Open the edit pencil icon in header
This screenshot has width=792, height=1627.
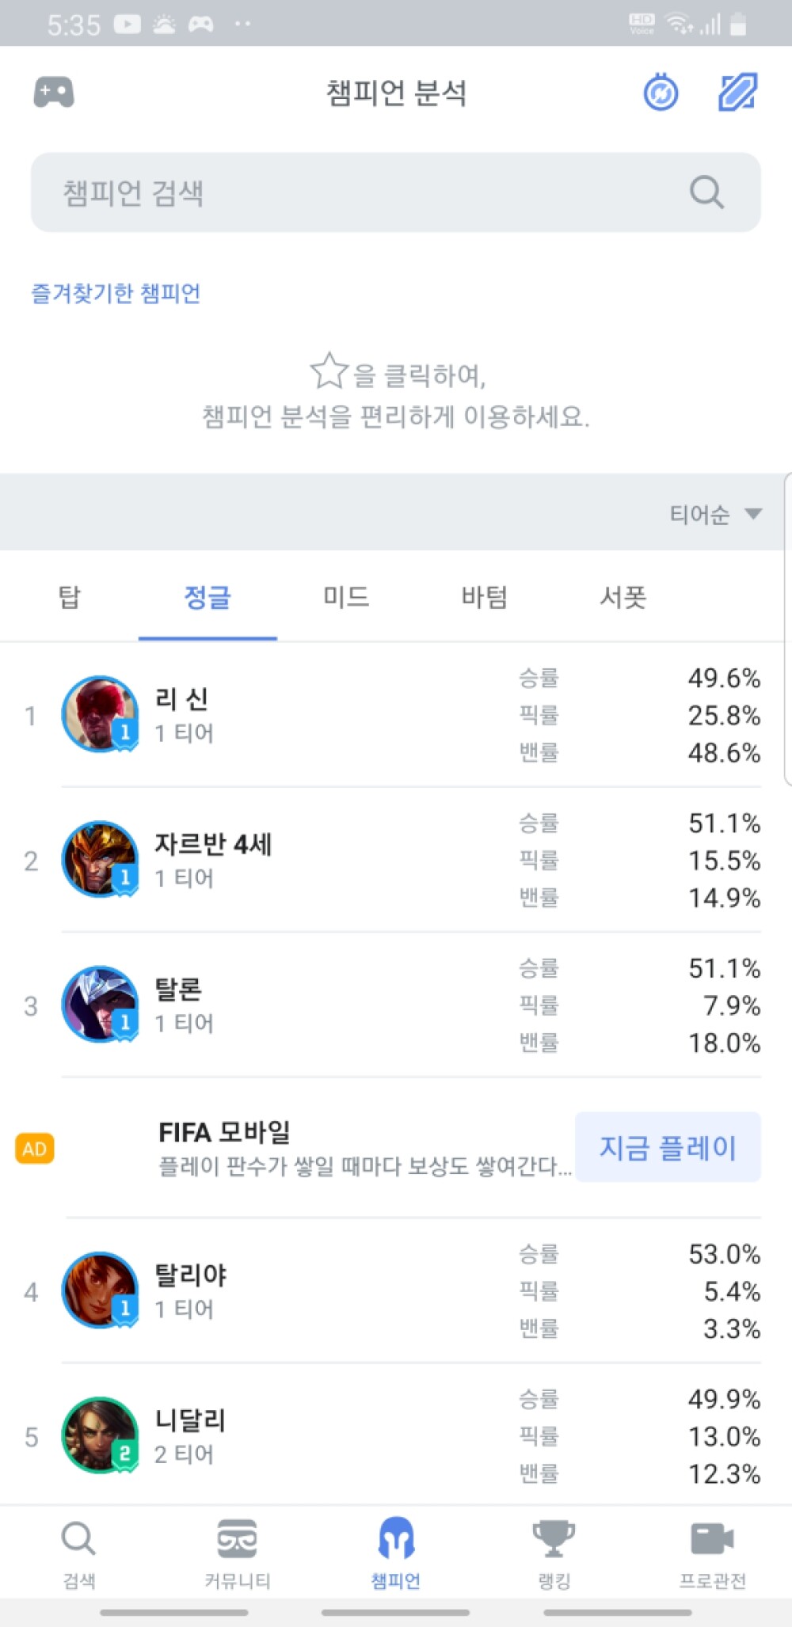[x=737, y=93]
